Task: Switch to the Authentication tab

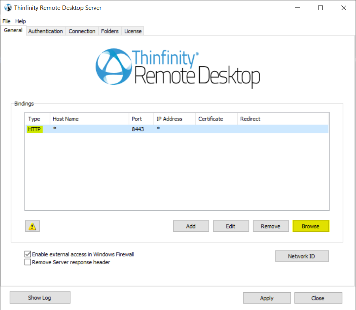Action: pos(46,31)
